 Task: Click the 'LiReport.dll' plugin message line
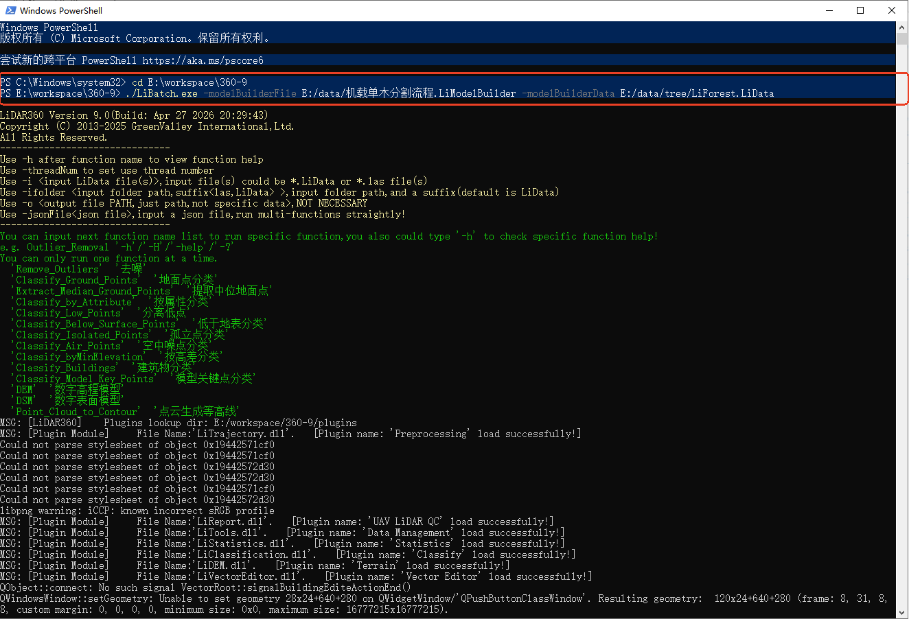[277, 522]
